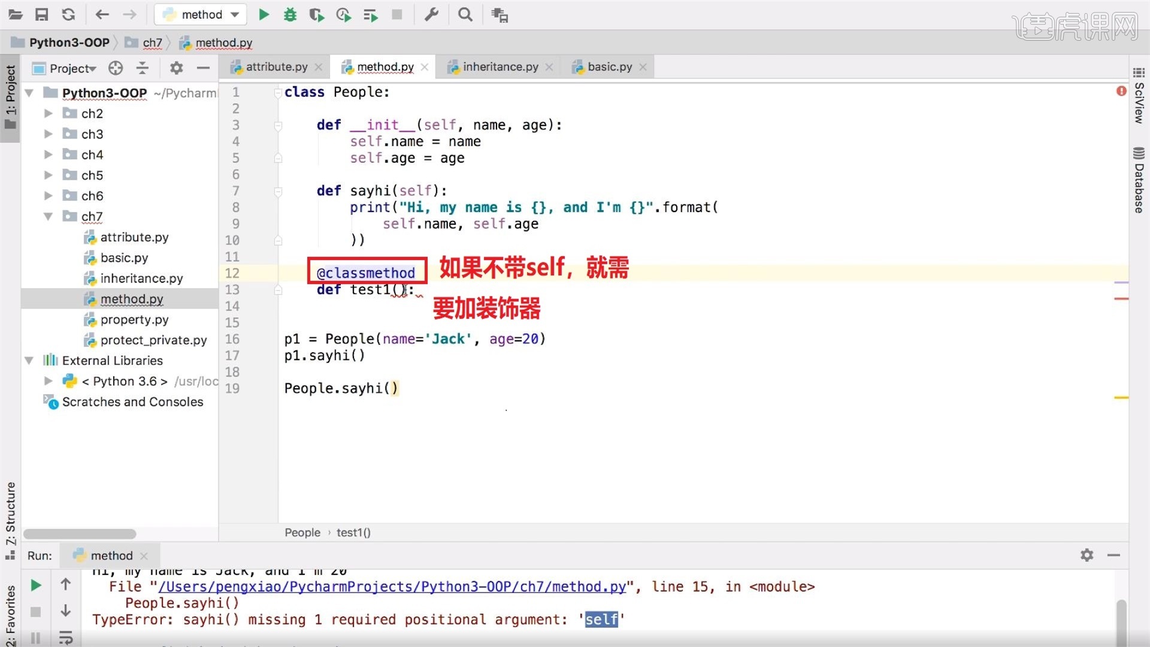The height and width of the screenshot is (647, 1150).
Task: Save all files with the save icon
Action: pyautogui.click(x=42, y=14)
